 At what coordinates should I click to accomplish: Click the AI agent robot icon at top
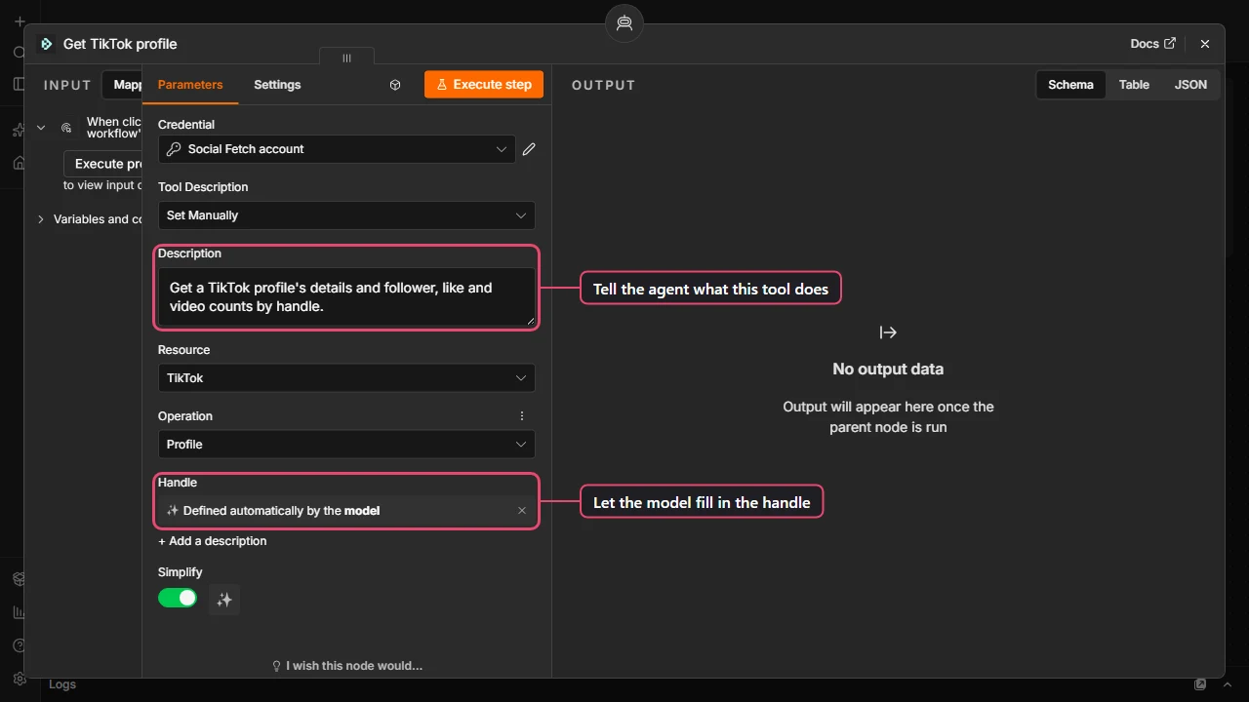pos(624,23)
